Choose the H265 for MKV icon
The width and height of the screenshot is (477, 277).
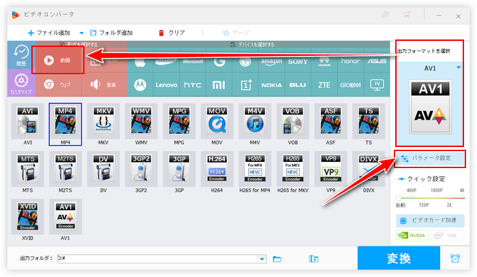tap(292, 169)
